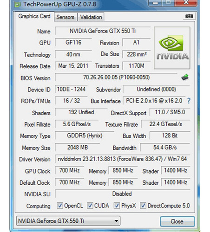Click the NVIDIA logo image

click(x=172, y=48)
